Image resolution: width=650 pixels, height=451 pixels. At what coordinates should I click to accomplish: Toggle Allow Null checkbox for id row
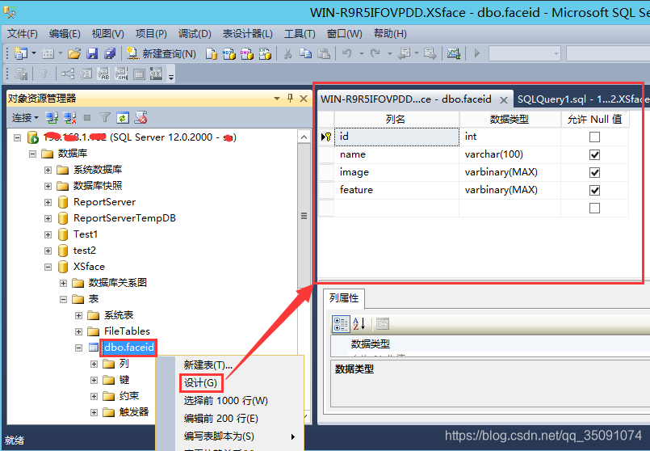coord(594,137)
